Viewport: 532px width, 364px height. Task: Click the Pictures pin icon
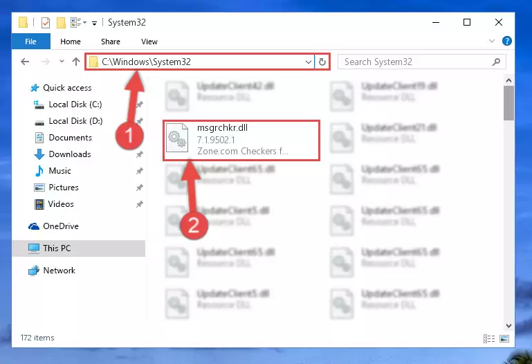pos(140,188)
